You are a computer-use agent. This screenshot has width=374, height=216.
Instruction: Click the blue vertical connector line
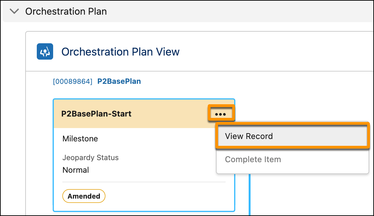tap(249, 195)
